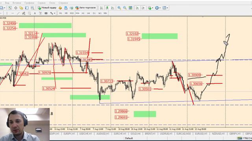Toggle chart auto scroll icon
This screenshot has height=141, width=252.
click(x=137, y=8)
